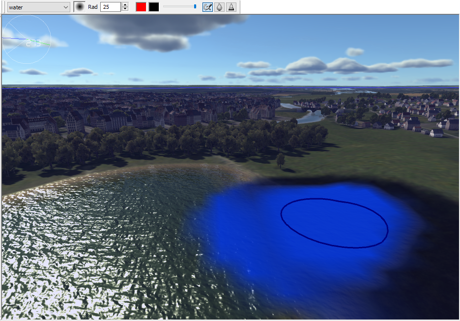Click inside the compass circle overlay
The image size is (460, 321).
27,39
